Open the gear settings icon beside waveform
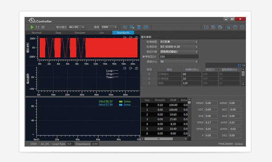Screen dimensions: 272x162 132,27
